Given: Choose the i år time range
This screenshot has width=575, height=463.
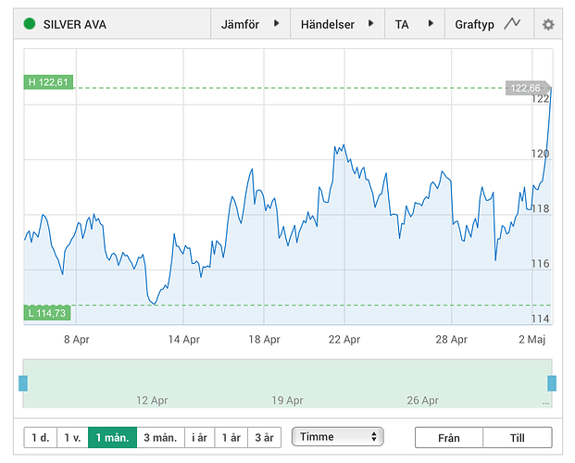Looking at the screenshot, I should 199,437.
